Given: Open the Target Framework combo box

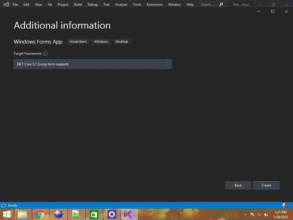Looking at the screenshot, I should (x=93, y=64).
